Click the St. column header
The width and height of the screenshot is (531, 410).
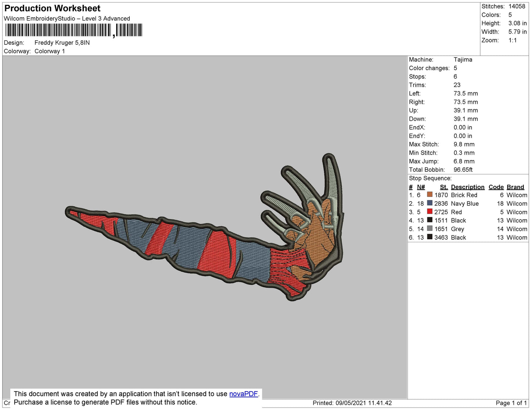click(444, 187)
